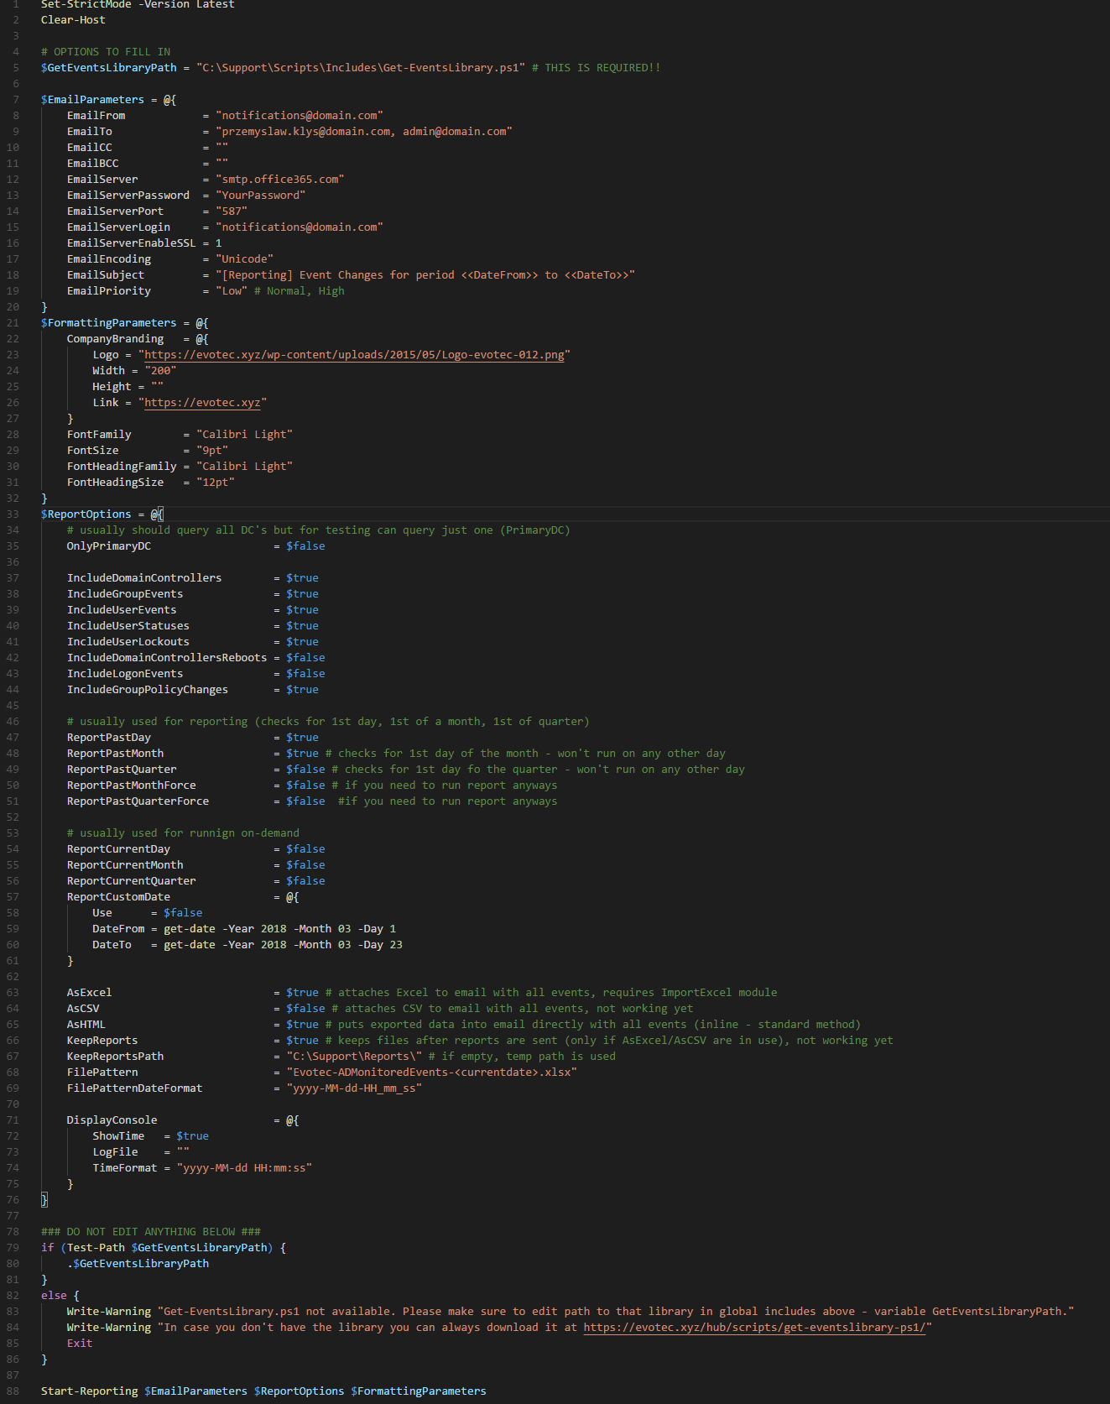1110x1404 pixels.
Task: Click the logo URL ending Logo-evotec-012.png
Action: 354,355
